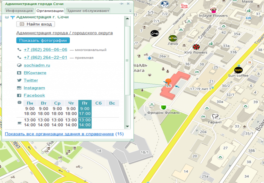This screenshot has height=183, width=264.
Task: Open the tab overflow menu in panel
Action: click(130, 11)
